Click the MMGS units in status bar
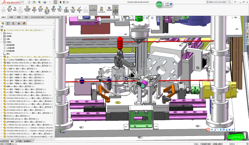 click(x=232, y=144)
